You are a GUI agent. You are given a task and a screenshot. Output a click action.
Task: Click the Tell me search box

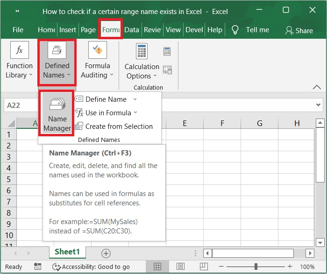257,30
